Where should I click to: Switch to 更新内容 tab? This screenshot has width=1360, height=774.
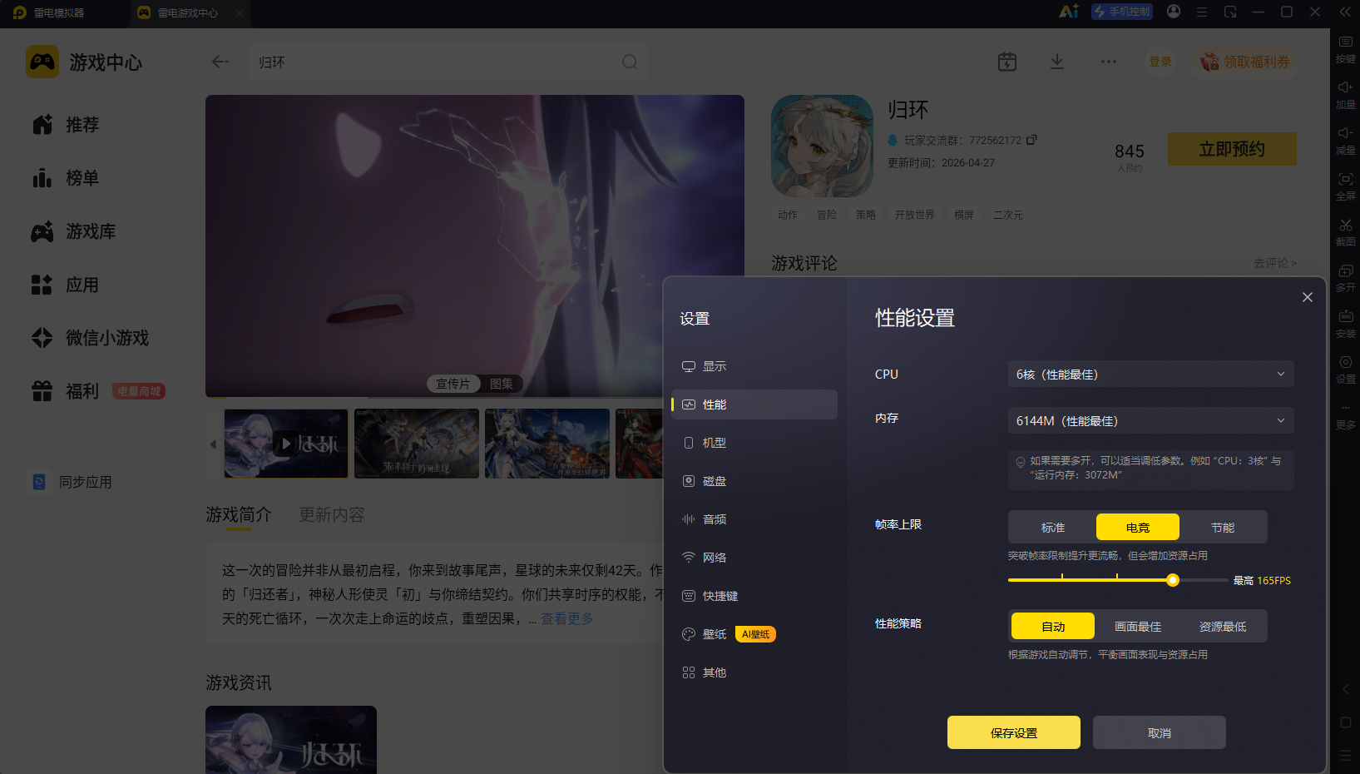tap(332, 514)
